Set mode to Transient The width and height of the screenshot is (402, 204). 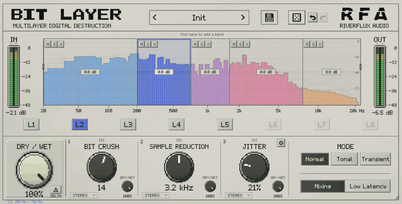pos(375,159)
